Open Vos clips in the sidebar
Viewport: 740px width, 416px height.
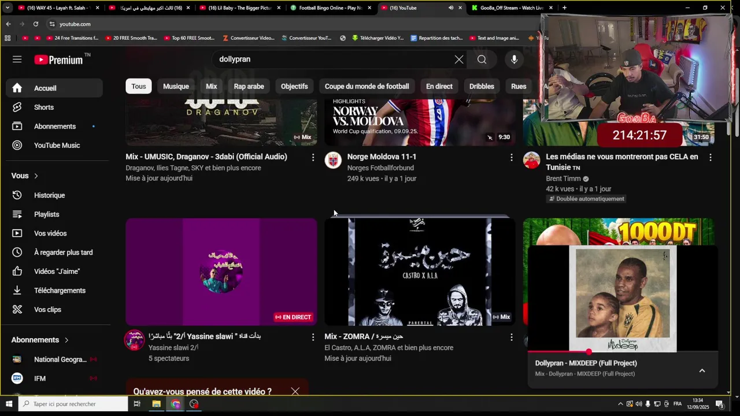click(x=54, y=310)
